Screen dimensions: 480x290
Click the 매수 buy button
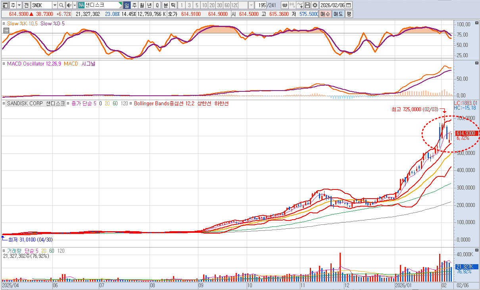325,14
